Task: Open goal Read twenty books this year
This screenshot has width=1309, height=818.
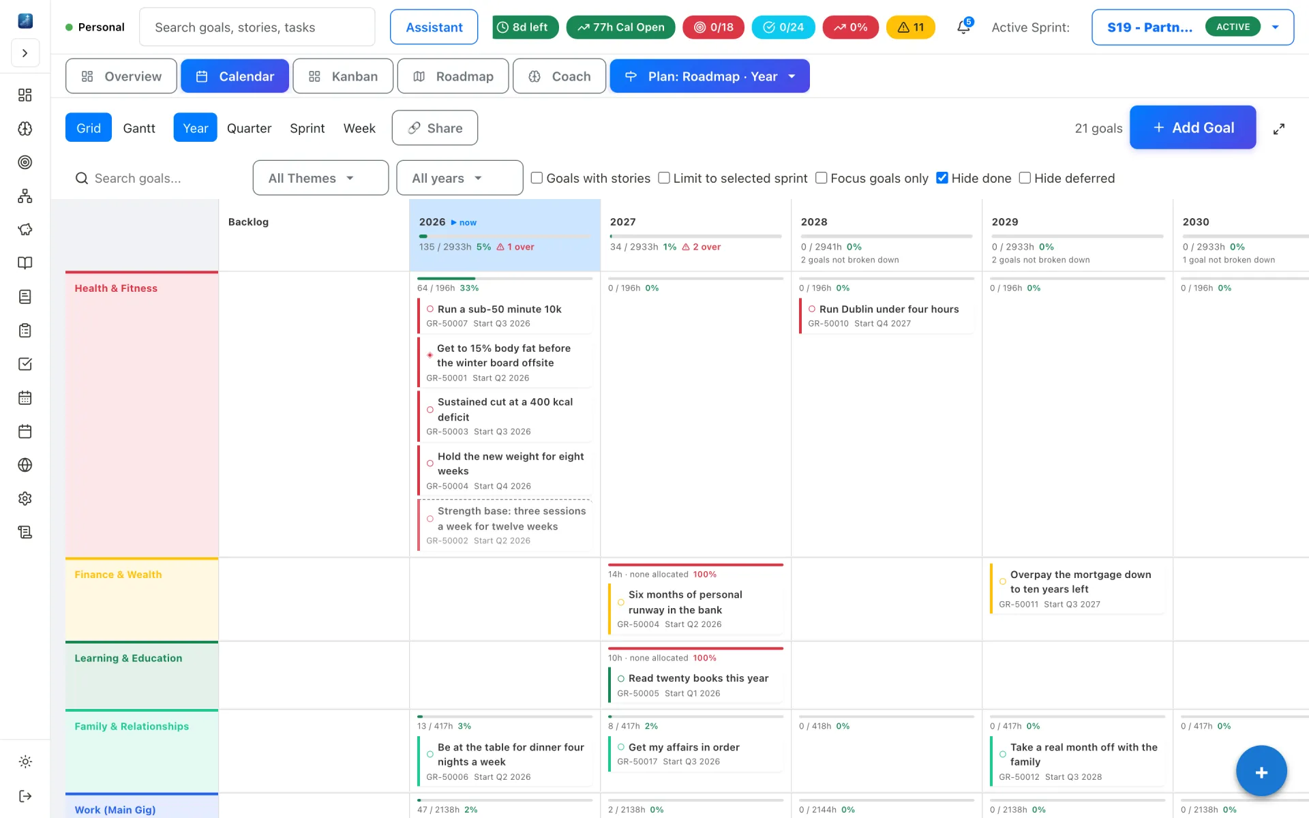Action: click(x=695, y=685)
